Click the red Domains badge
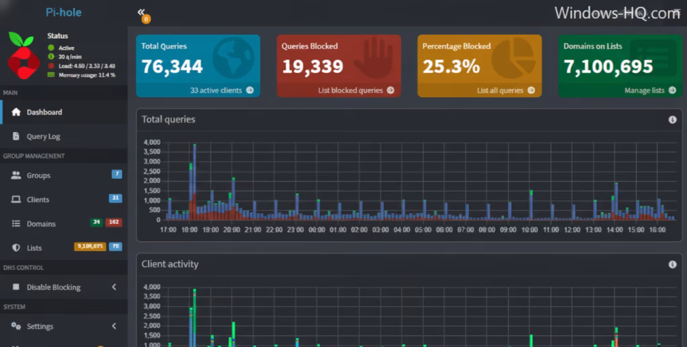Screen dimensions: 687x347 113,222
